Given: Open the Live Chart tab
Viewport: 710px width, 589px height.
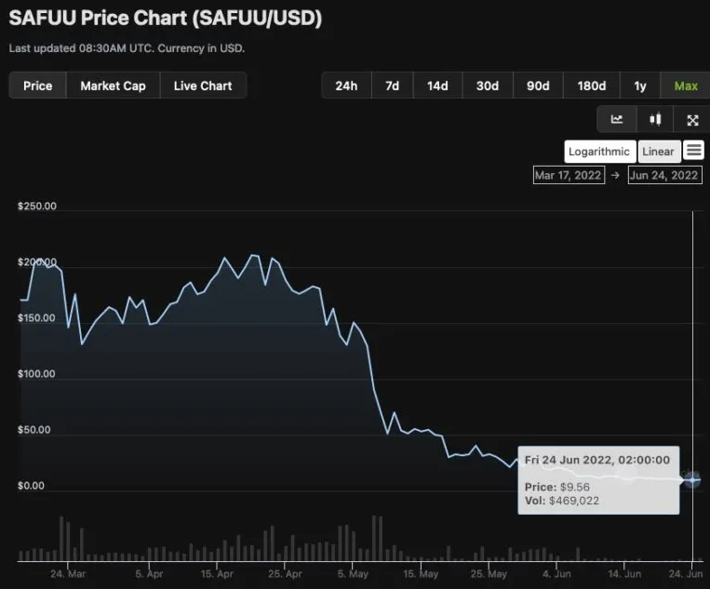Looking at the screenshot, I should pos(203,86).
